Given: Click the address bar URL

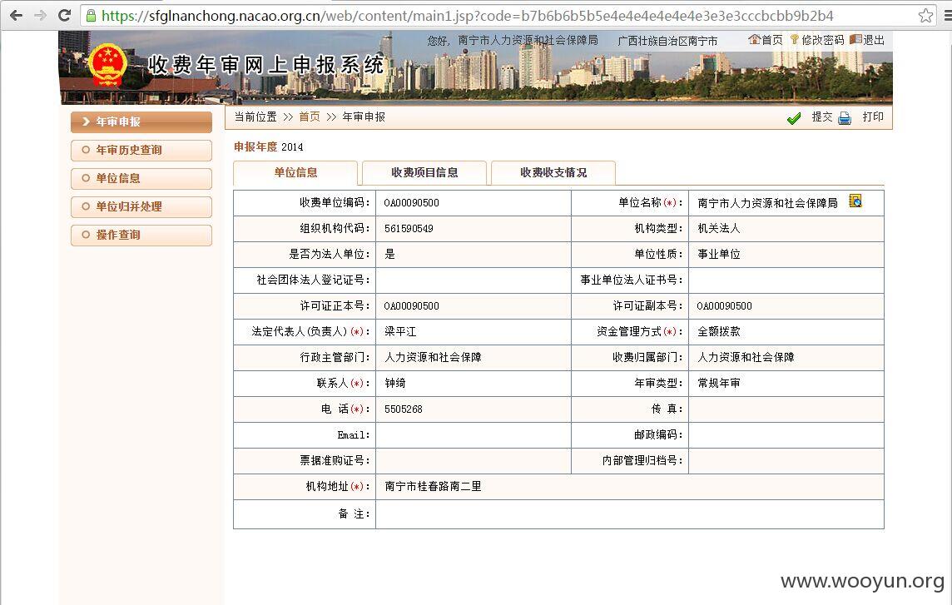Looking at the screenshot, I should pyautogui.click(x=466, y=16).
